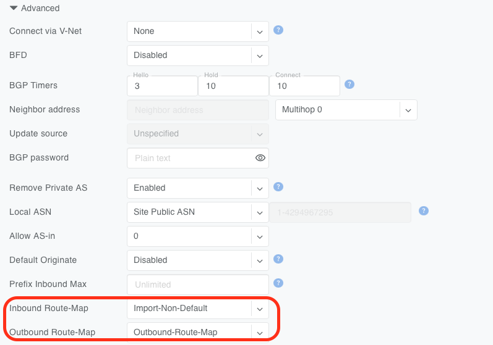Click help icon next to Remove Private AS
This screenshot has width=493, height=345.
pyautogui.click(x=278, y=186)
